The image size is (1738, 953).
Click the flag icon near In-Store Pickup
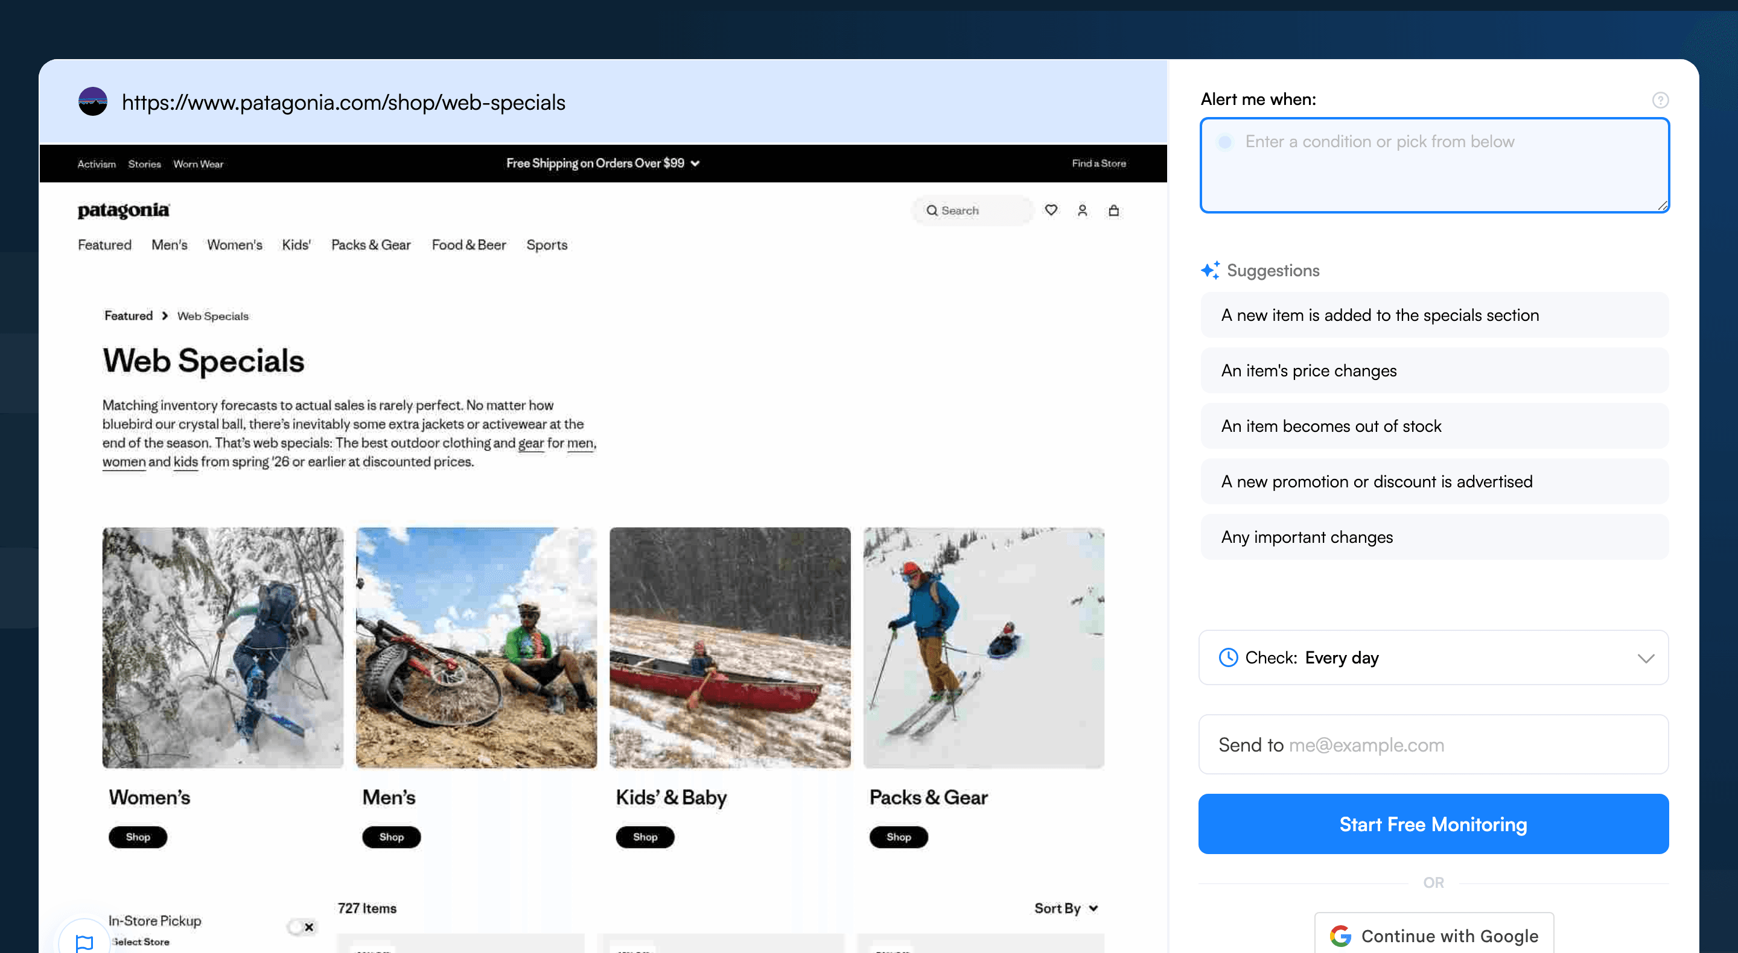click(84, 943)
